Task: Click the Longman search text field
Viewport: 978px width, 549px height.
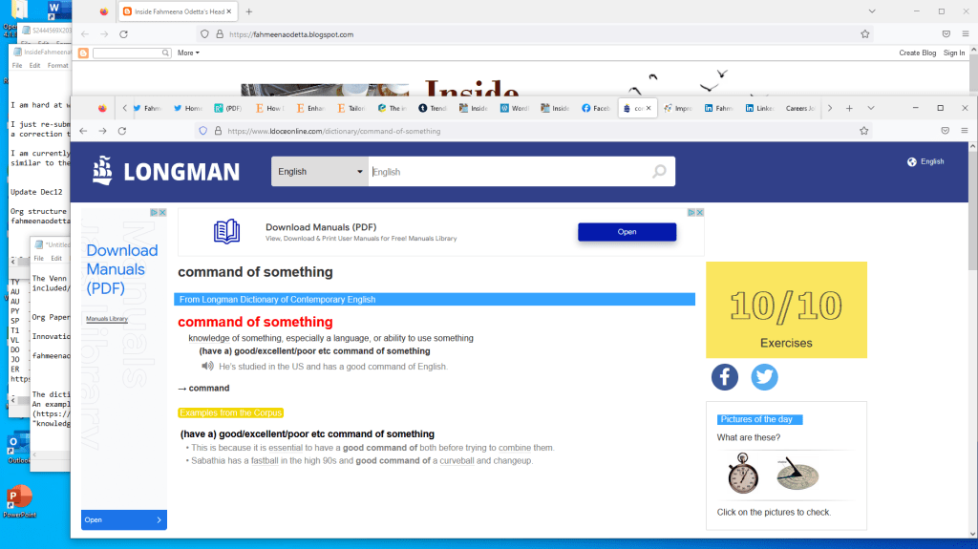Action: pyautogui.click(x=510, y=172)
